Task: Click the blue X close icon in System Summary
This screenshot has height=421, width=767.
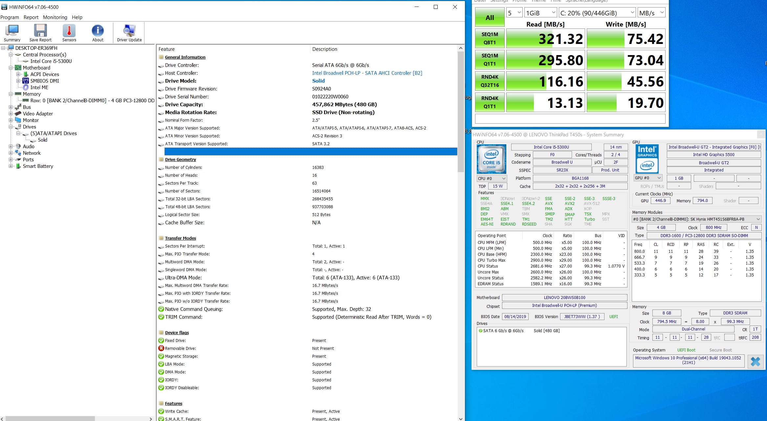Action: pos(755,361)
